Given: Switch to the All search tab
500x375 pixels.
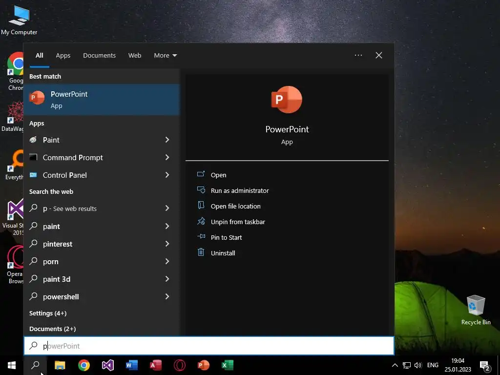Looking at the screenshot, I should tap(39, 56).
